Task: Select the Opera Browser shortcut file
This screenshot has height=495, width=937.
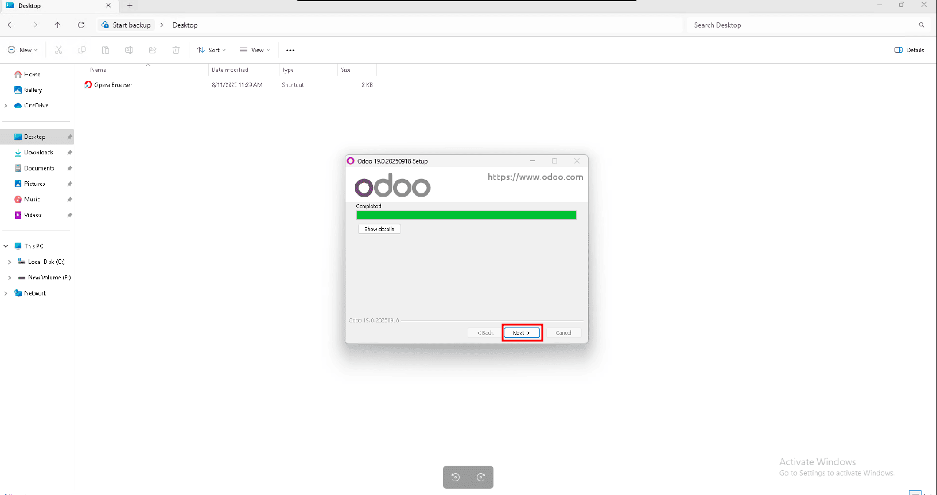Action: coord(113,85)
